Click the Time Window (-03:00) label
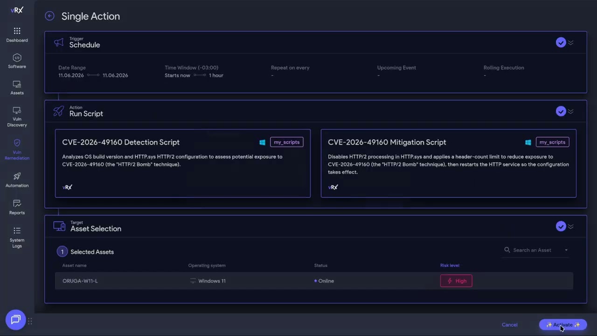The width and height of the screenshot is (597, 336). [191, 68]
